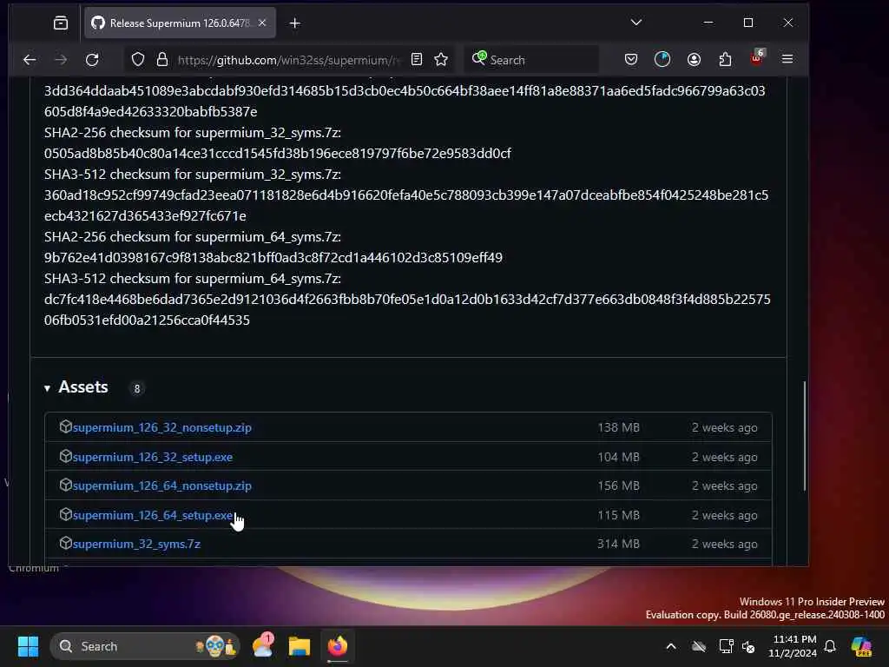
Task: Open the Windows Start menu
Action: (x=28, y=646)
